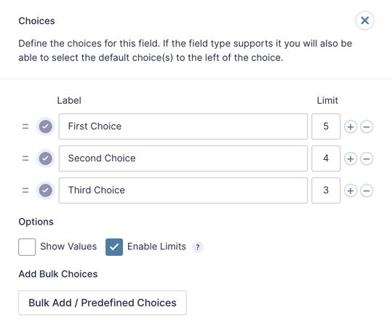392x333 pixels.
Task: Grab the drag handle of First Choice
Action: tap(25, 127)
